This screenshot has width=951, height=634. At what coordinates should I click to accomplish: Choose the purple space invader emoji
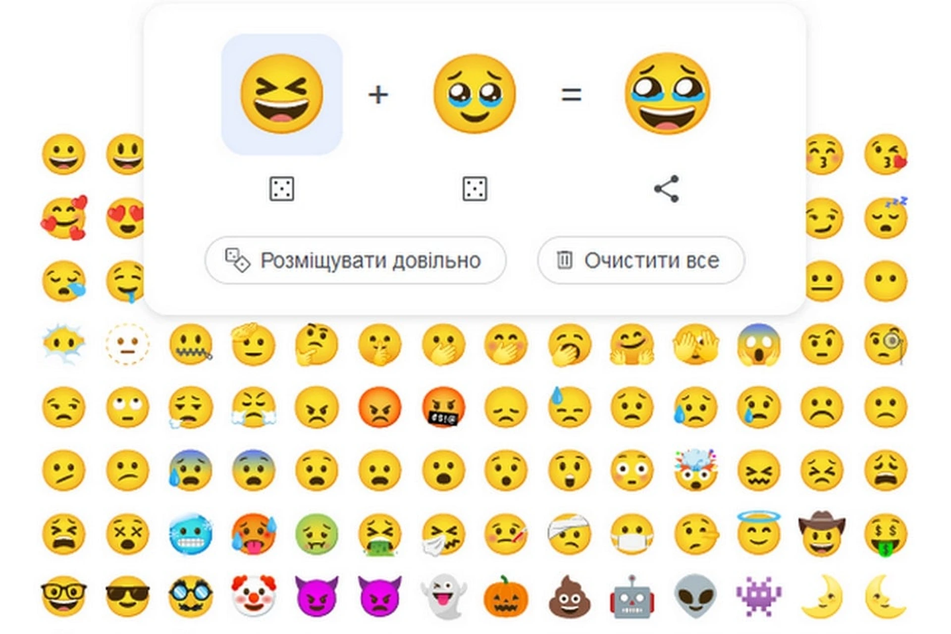point(758,597)
